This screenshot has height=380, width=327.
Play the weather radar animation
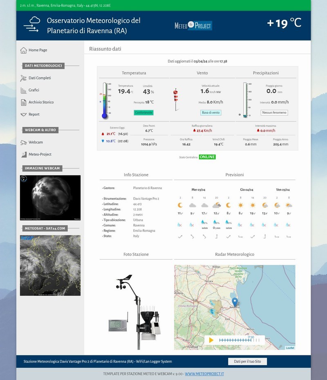click(x=211, y=340)
